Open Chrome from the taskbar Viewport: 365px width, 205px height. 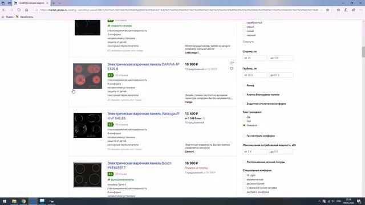point(23,201)
